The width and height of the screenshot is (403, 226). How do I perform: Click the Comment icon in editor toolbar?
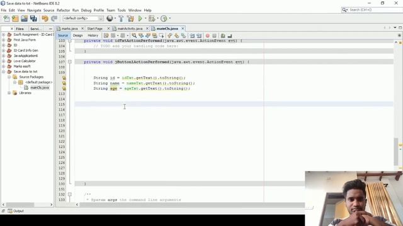[223, 36]
